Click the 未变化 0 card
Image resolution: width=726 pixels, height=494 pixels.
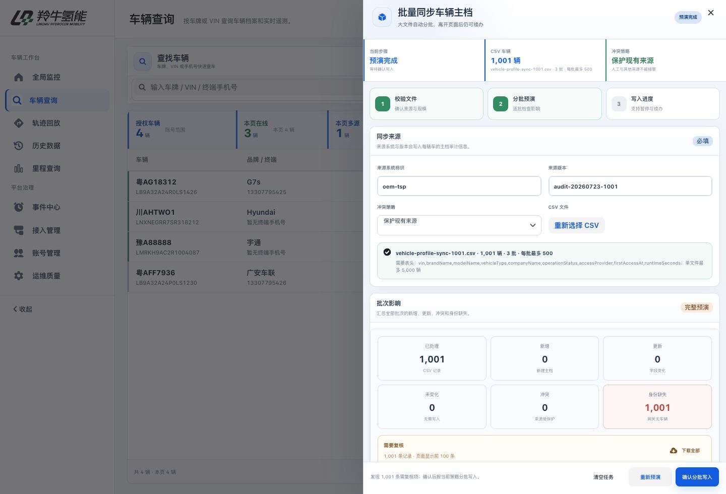[432, 407]
